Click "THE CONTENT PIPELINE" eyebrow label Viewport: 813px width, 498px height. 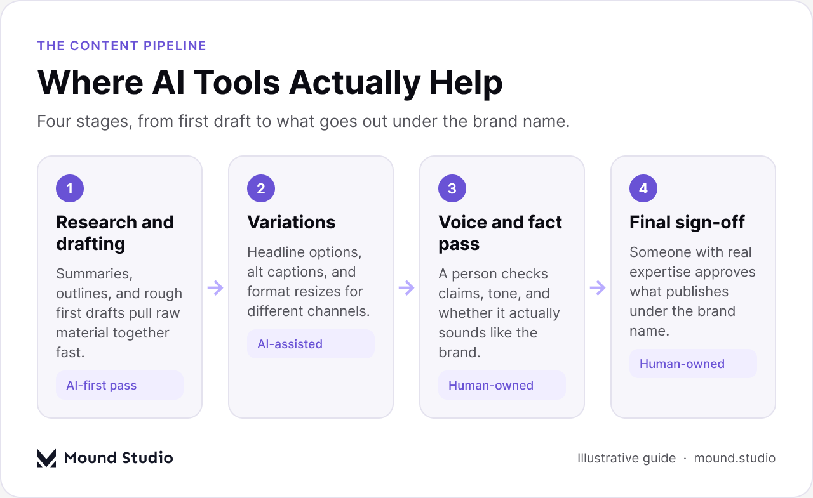tap(122, 46)
